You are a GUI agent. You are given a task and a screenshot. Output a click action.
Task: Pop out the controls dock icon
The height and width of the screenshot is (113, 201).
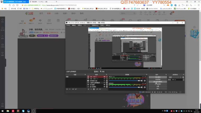click(x=166, y=75)
